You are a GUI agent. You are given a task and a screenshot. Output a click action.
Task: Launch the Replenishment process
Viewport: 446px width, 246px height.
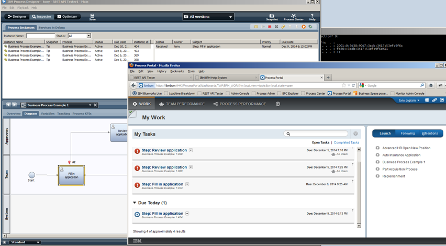[393, 176]
